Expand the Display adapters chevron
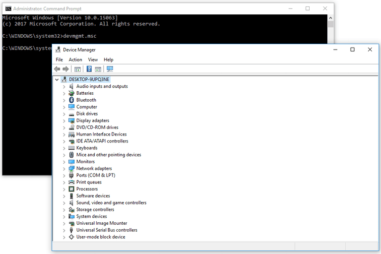The width and height of the screenshot is (381, 254). 64,121
